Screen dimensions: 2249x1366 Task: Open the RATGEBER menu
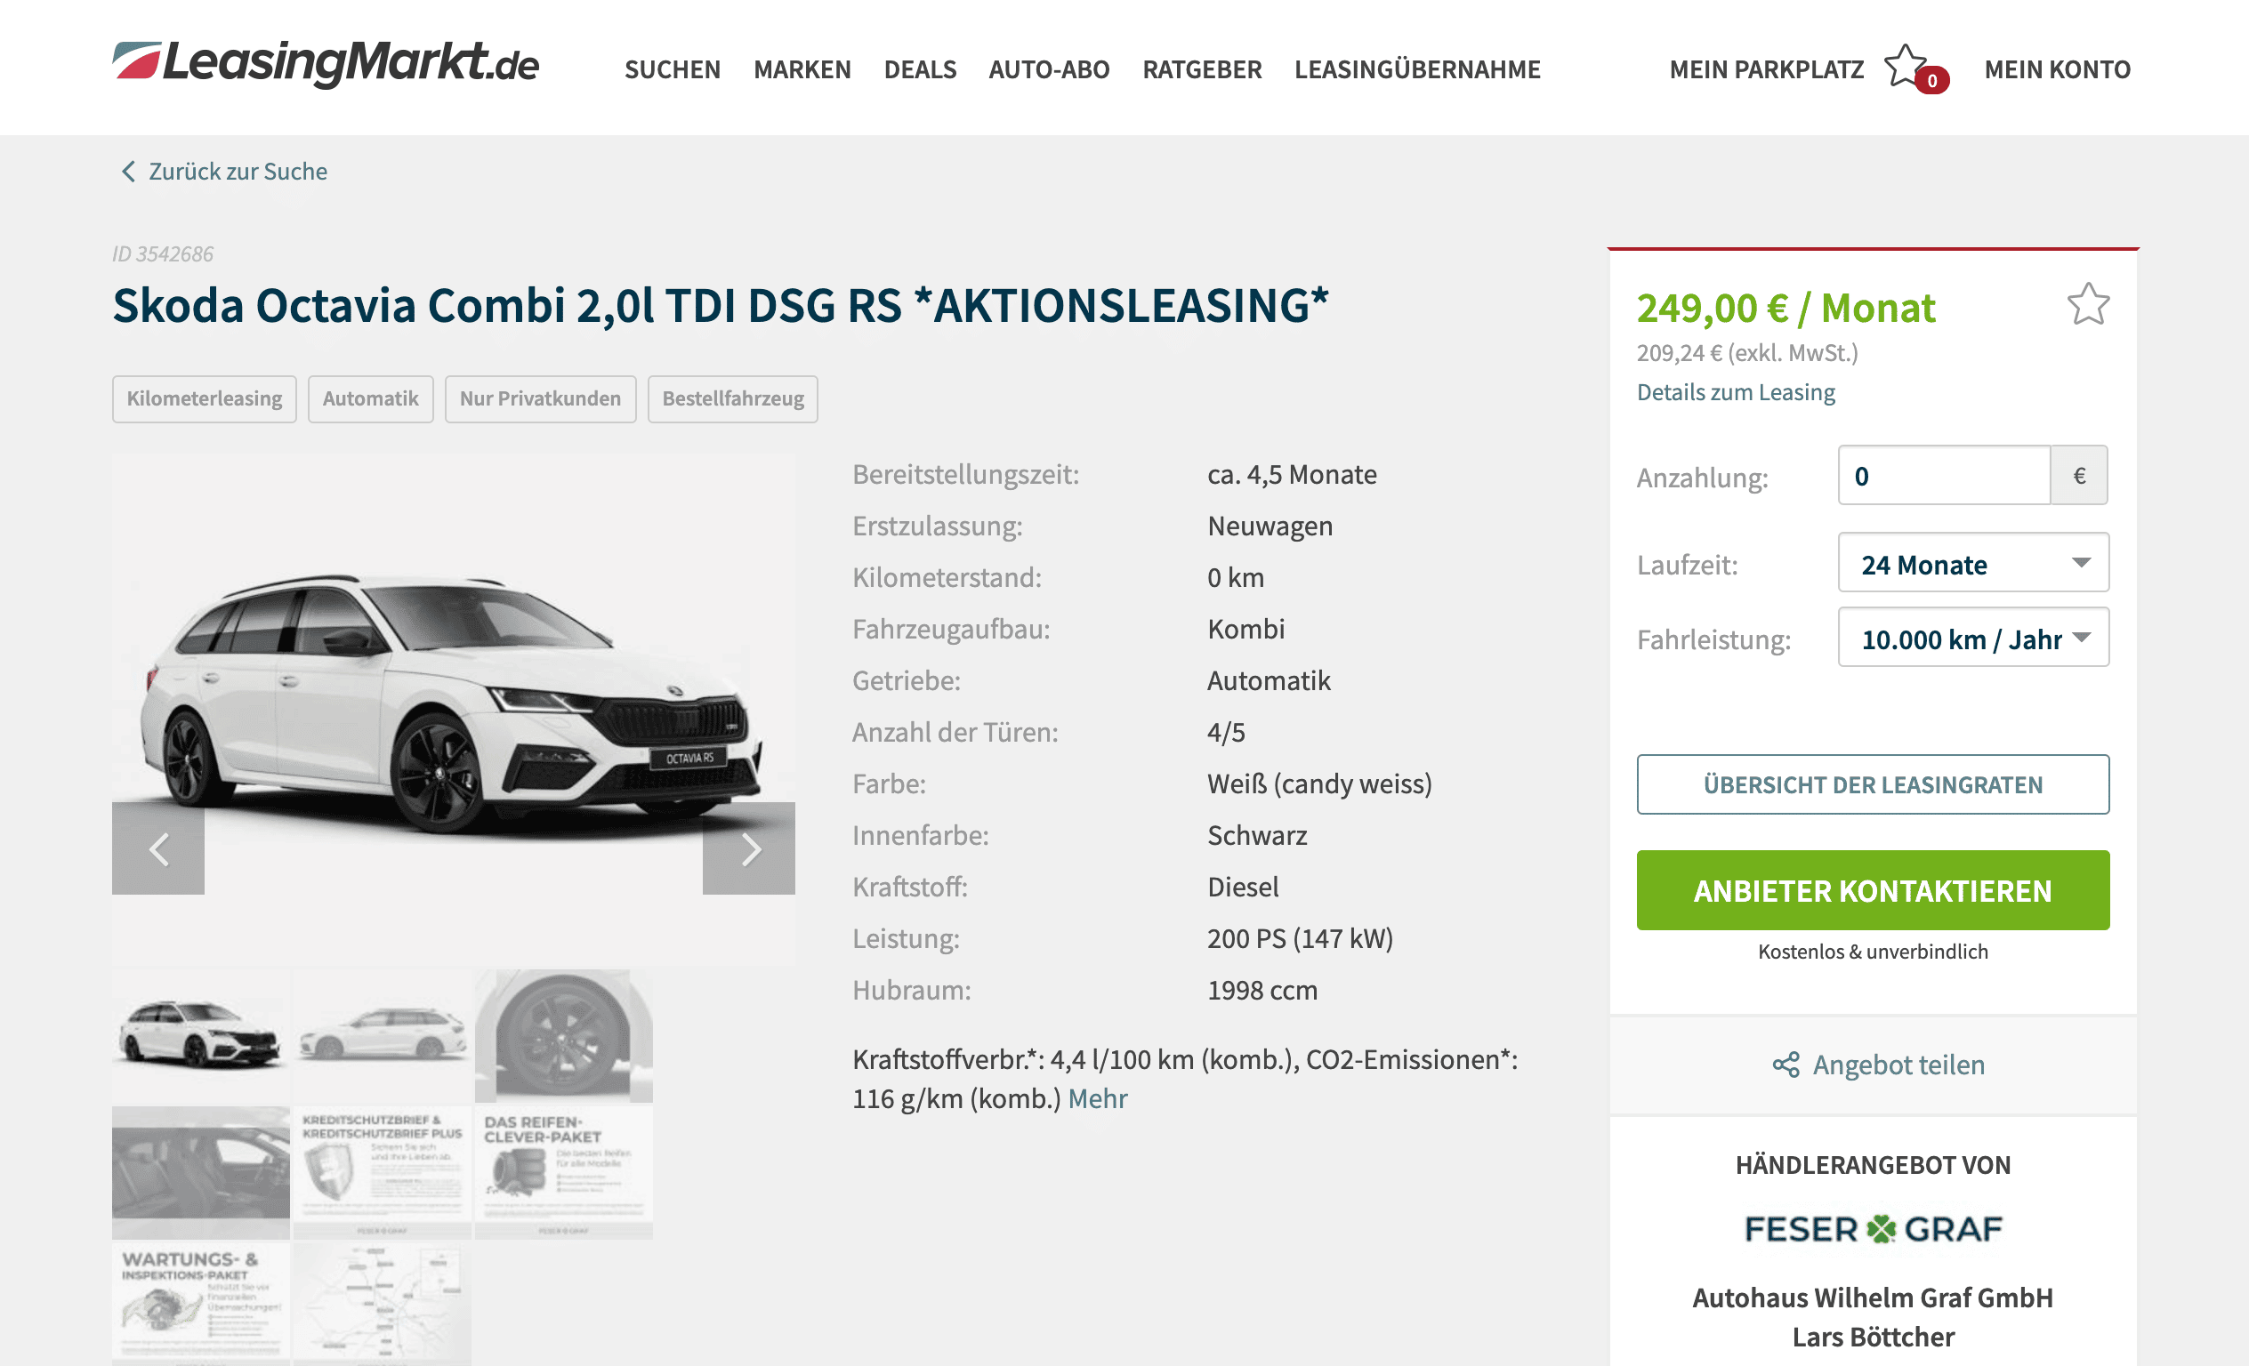(1202, 69)
